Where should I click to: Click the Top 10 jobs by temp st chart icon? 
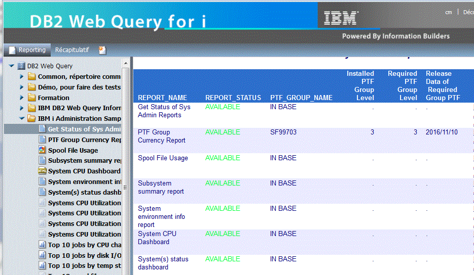tap(42, 265)
